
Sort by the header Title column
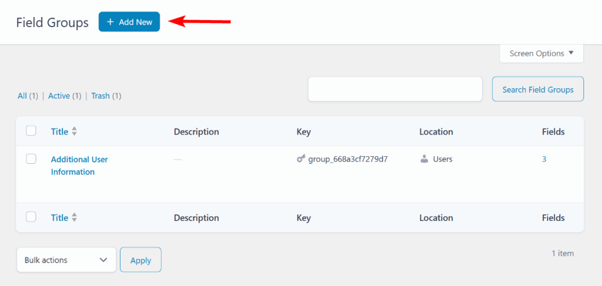tap(60, 132)
